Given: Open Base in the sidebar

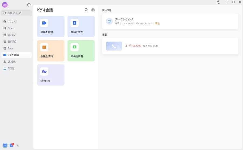Looking at the screenshot, I should (x=10, y=48).
